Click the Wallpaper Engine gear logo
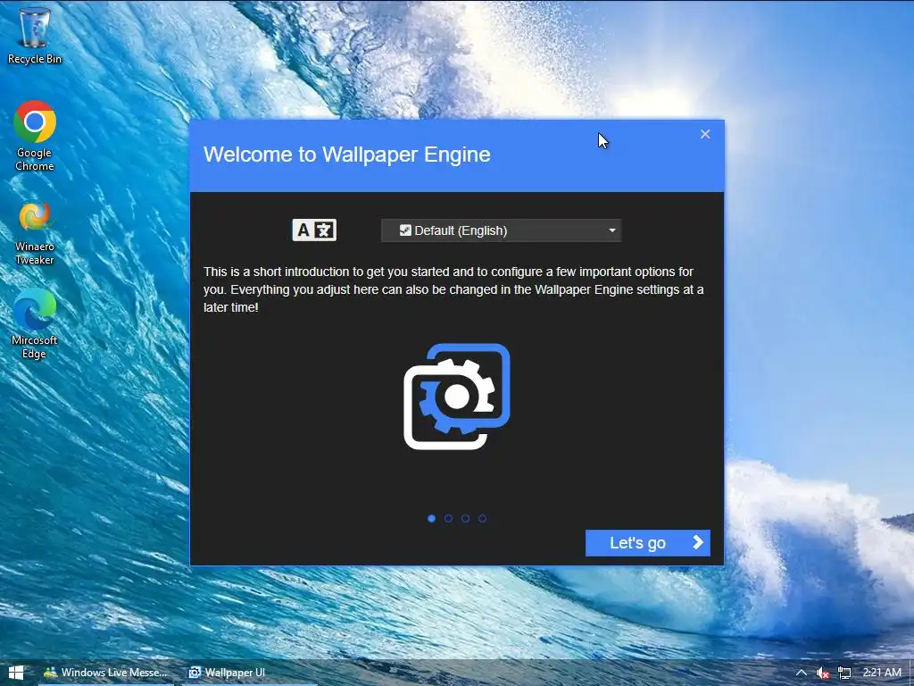Viewport: 914px width, 686px height. coord(457,397)
